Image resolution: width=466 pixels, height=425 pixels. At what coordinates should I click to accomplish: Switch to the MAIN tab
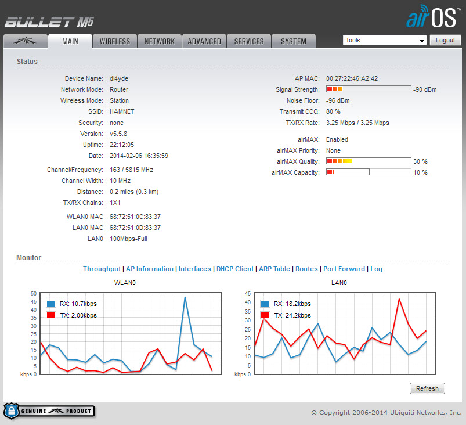click(70, 41)
